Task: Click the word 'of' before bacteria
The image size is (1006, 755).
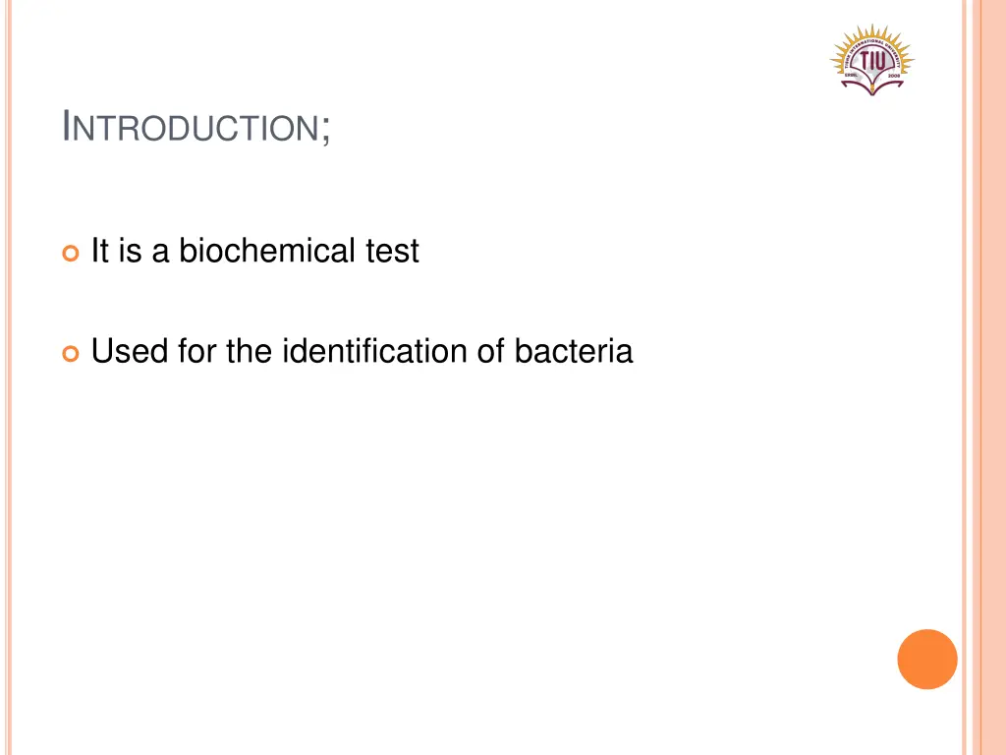Action: (491, 351)
